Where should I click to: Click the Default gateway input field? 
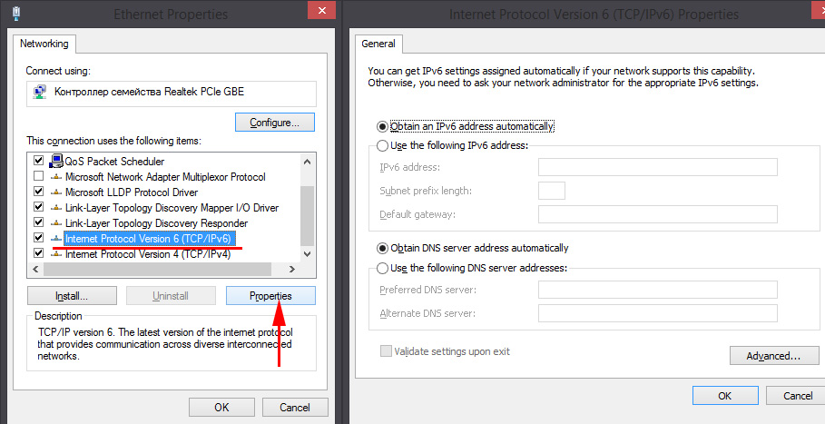point(658,214)
